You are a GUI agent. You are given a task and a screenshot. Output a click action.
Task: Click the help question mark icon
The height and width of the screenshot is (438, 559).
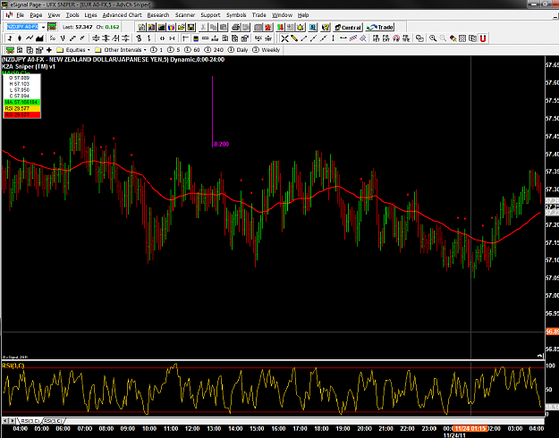pyautogui.click(x=326, y=27)
